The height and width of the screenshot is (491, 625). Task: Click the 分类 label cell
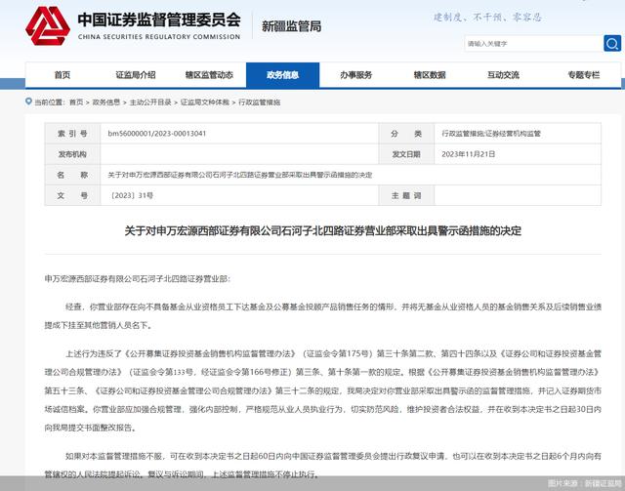[406, 134]
